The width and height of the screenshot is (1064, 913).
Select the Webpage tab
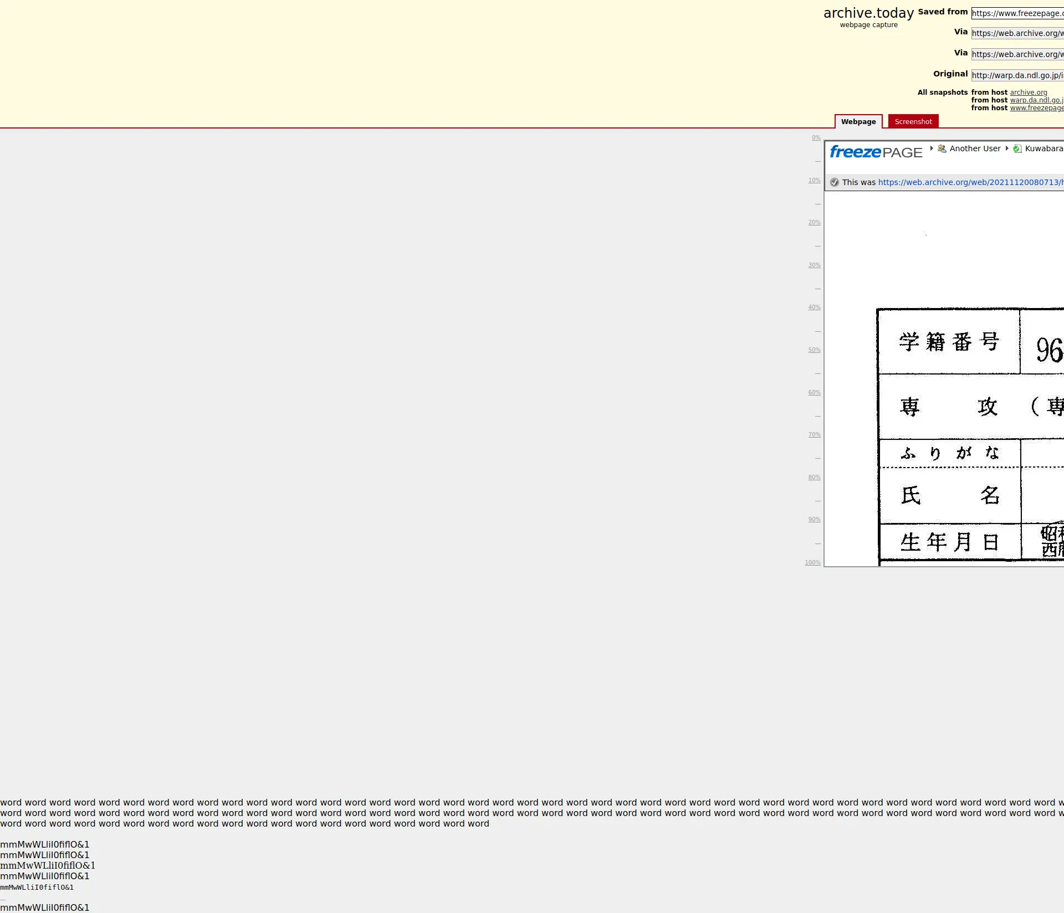[858, 122]
